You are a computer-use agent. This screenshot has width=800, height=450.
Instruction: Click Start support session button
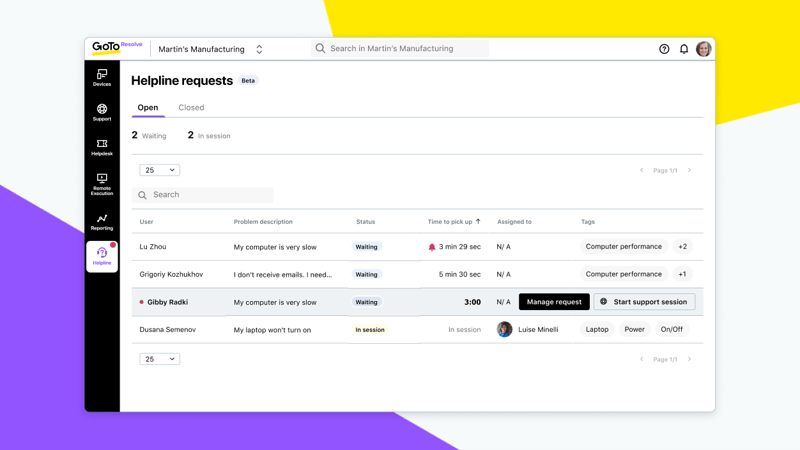tap(644, 302)
